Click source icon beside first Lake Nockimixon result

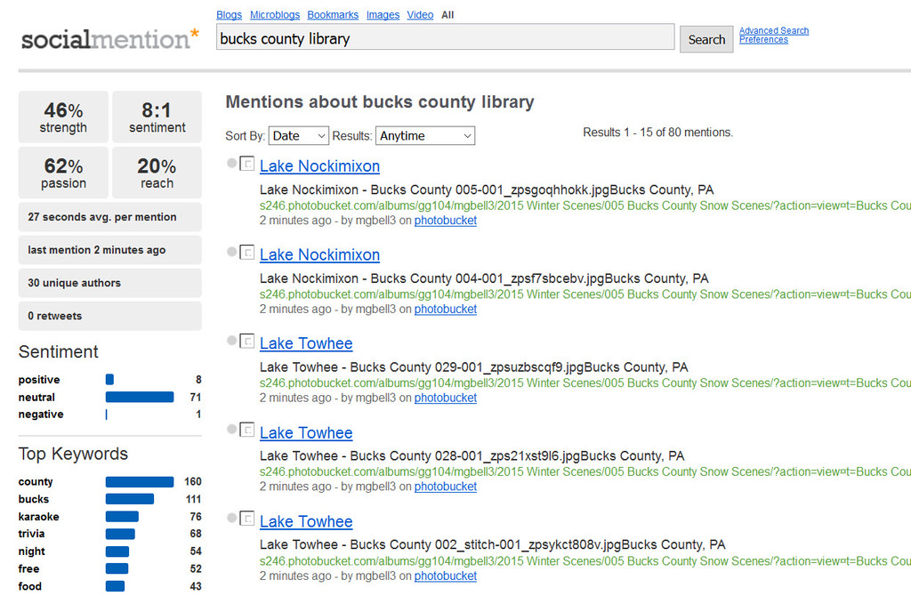click(x=247, y=164)
